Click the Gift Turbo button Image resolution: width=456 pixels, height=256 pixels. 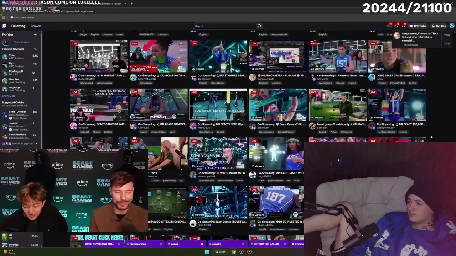pos(418,26)
